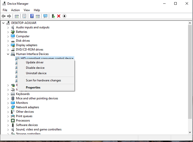The width and height of the screenshot is (193, 142).
Task: Click the scrollbar up arrow
Action: tap(190, 23)
